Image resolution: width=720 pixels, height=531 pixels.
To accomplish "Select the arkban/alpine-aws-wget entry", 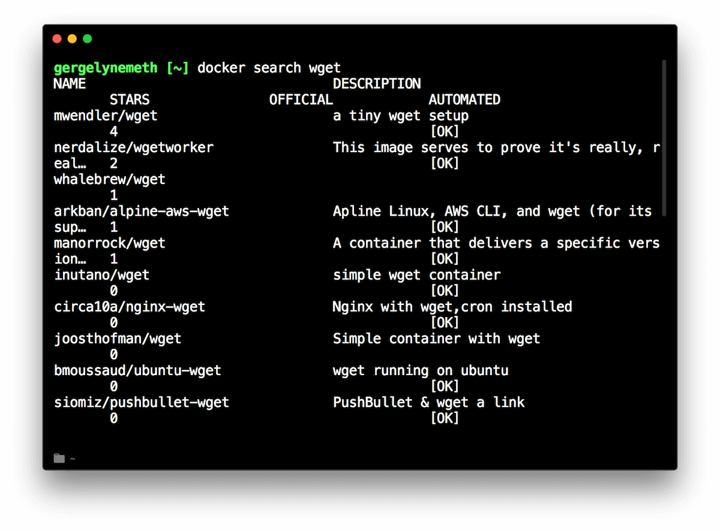I will tap(141, 211).
